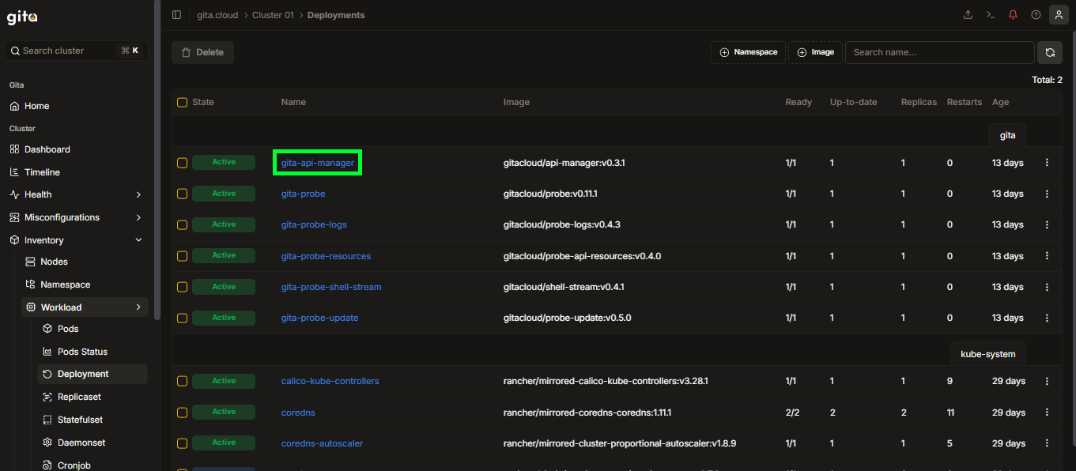Check the select-all checkbox in State header
The width and height of the screenshot is (1076, 471).
[x=182, y=102]
